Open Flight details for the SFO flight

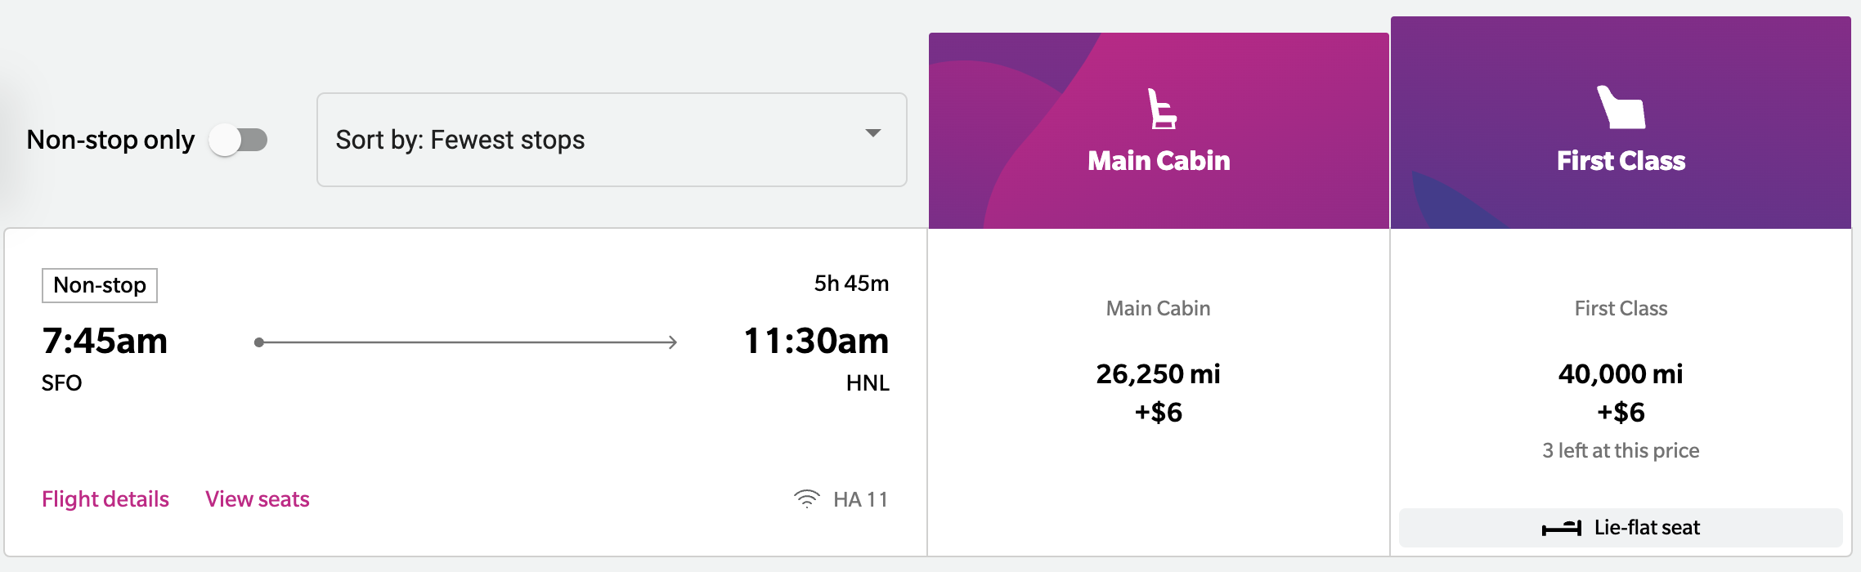[x=105, y=498]
